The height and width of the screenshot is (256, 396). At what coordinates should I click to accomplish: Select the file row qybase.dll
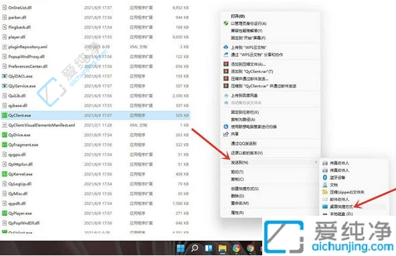click(x=96, y=106)
